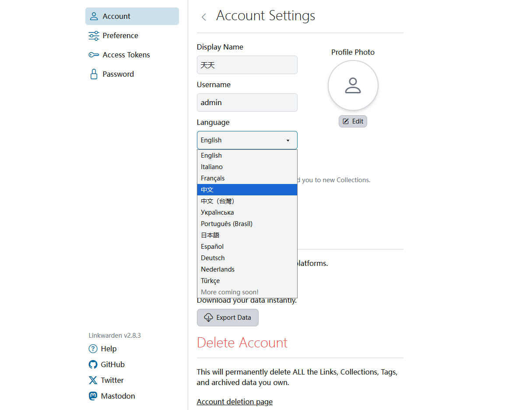This screenshot has width=512, height=410.
Task: Choose Italiano from the language list
Action: pos(247,167)
